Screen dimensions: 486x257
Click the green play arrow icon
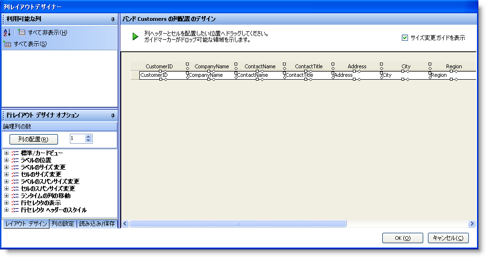(135, 37)
